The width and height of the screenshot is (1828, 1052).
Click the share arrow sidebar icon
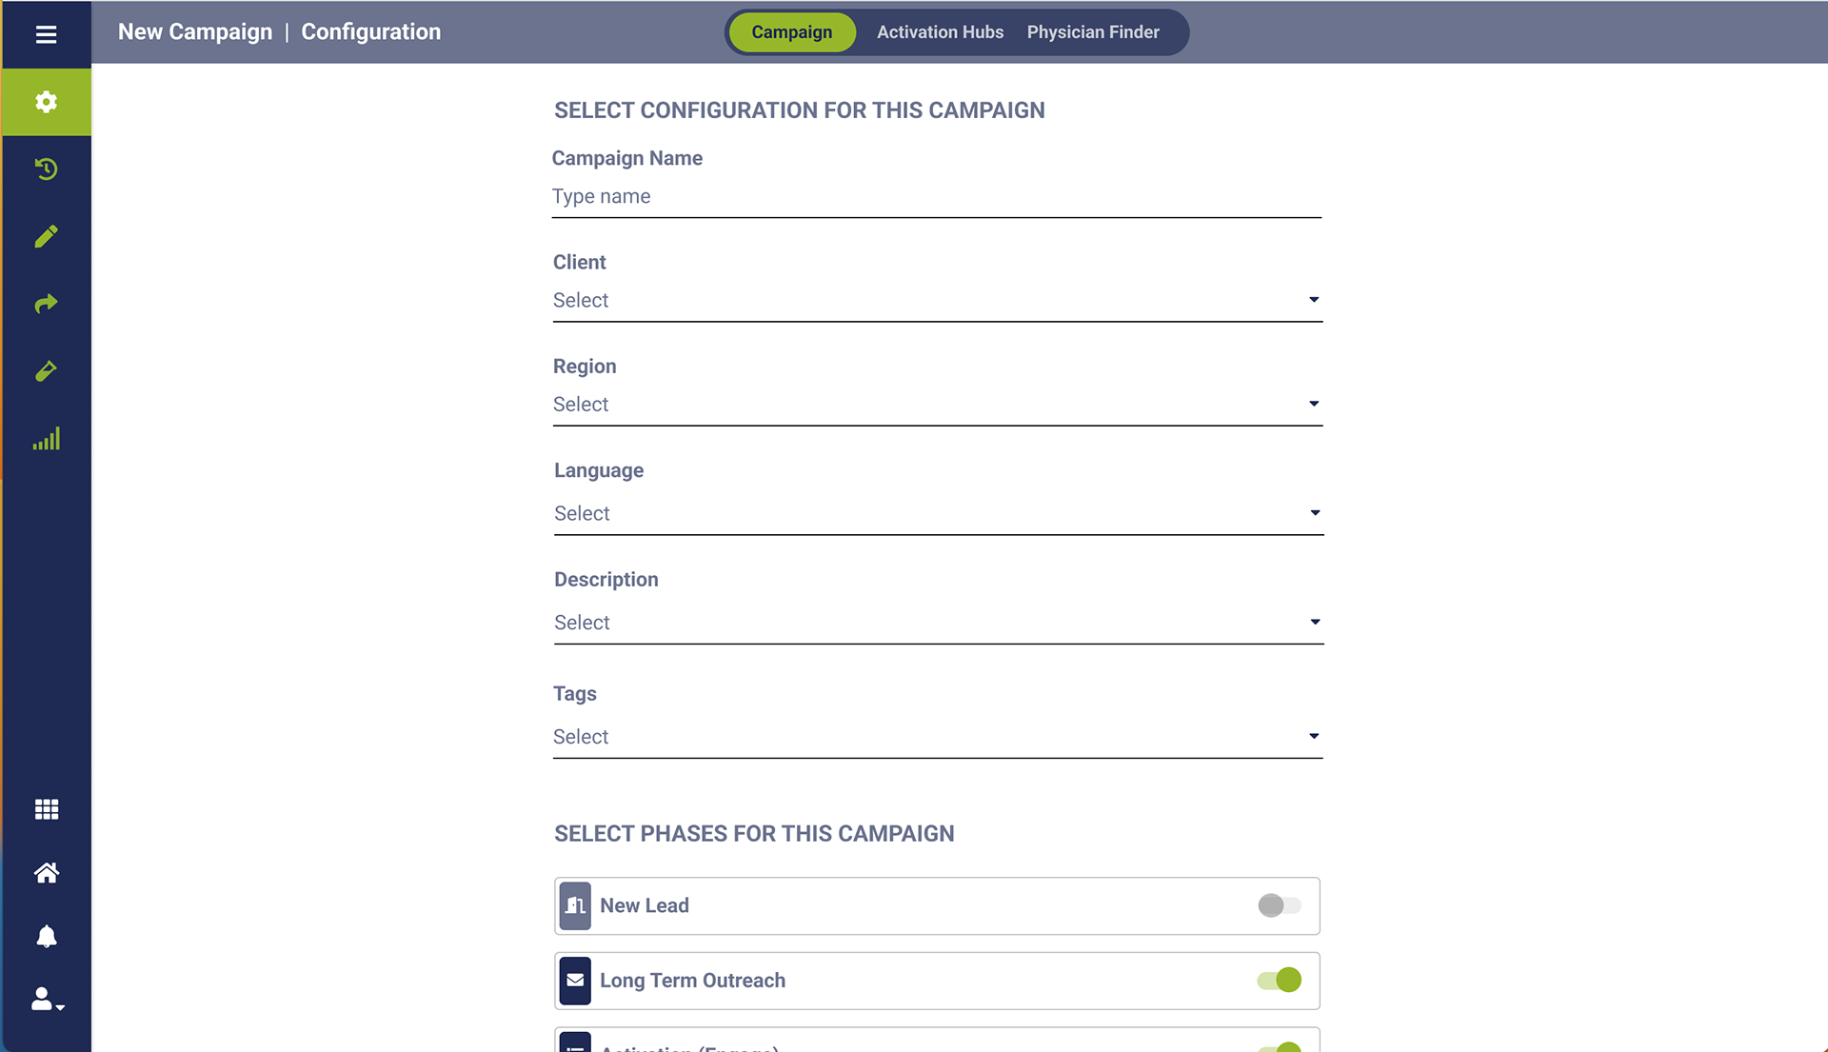pos(46,304)
